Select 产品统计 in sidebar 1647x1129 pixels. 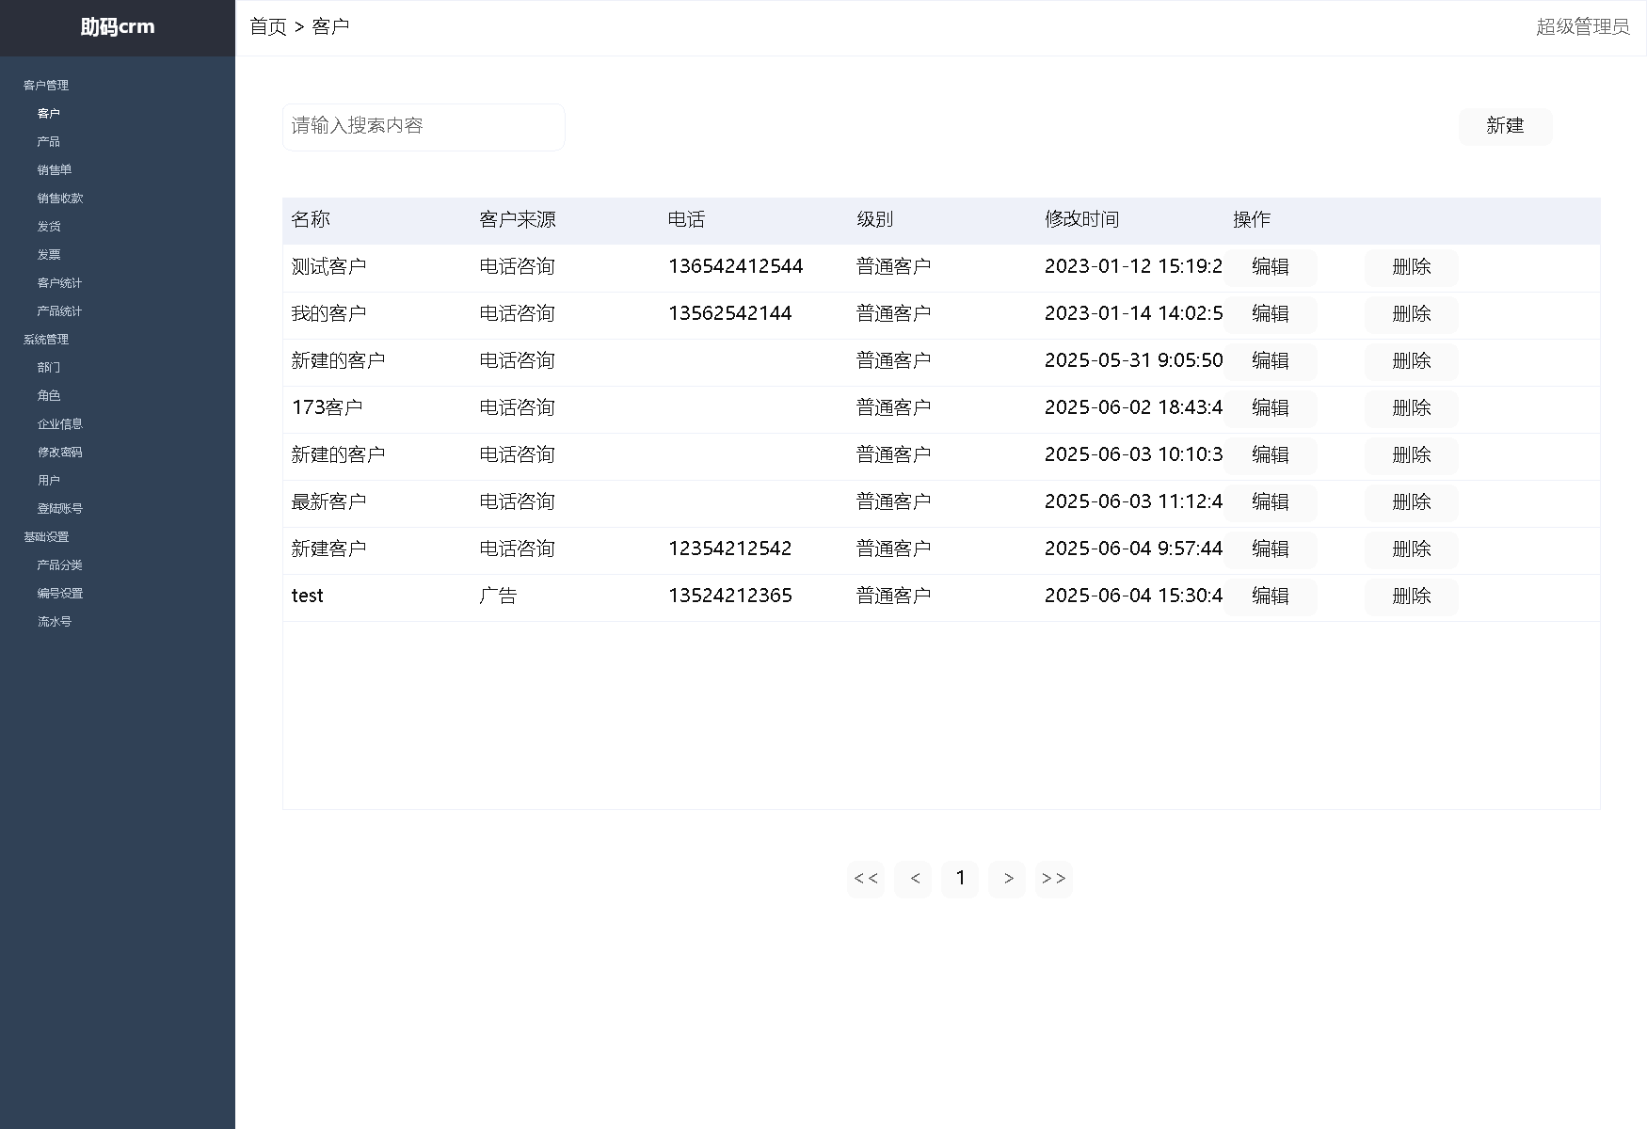[x=60, y=310]
